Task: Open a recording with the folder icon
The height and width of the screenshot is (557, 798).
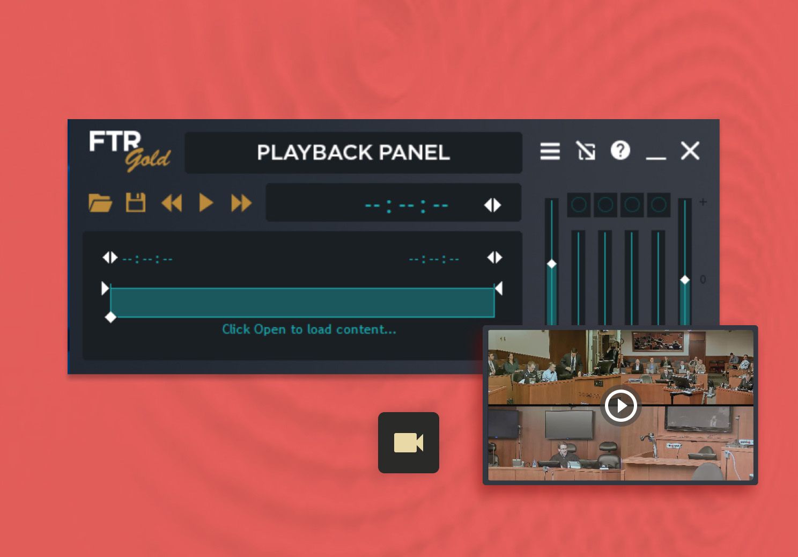Action: (100, 203)
